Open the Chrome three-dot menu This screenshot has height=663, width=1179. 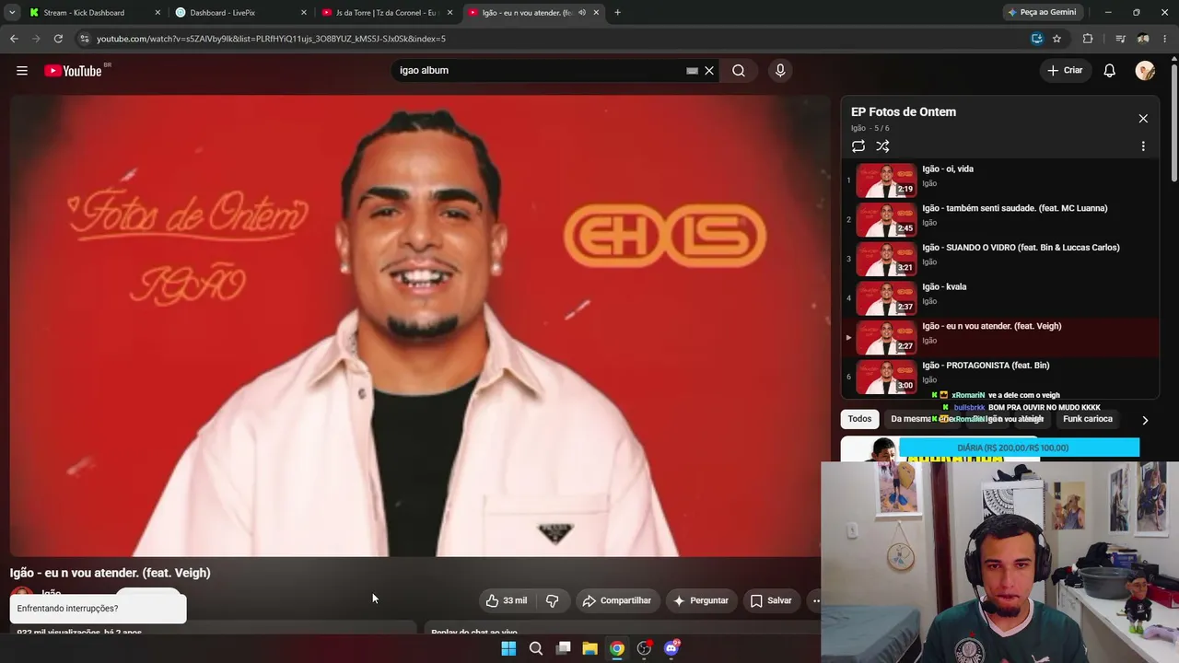[1166, 39]
